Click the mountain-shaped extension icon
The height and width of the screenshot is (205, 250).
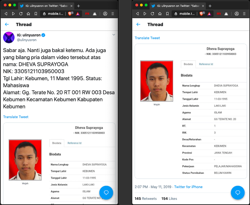95,14
